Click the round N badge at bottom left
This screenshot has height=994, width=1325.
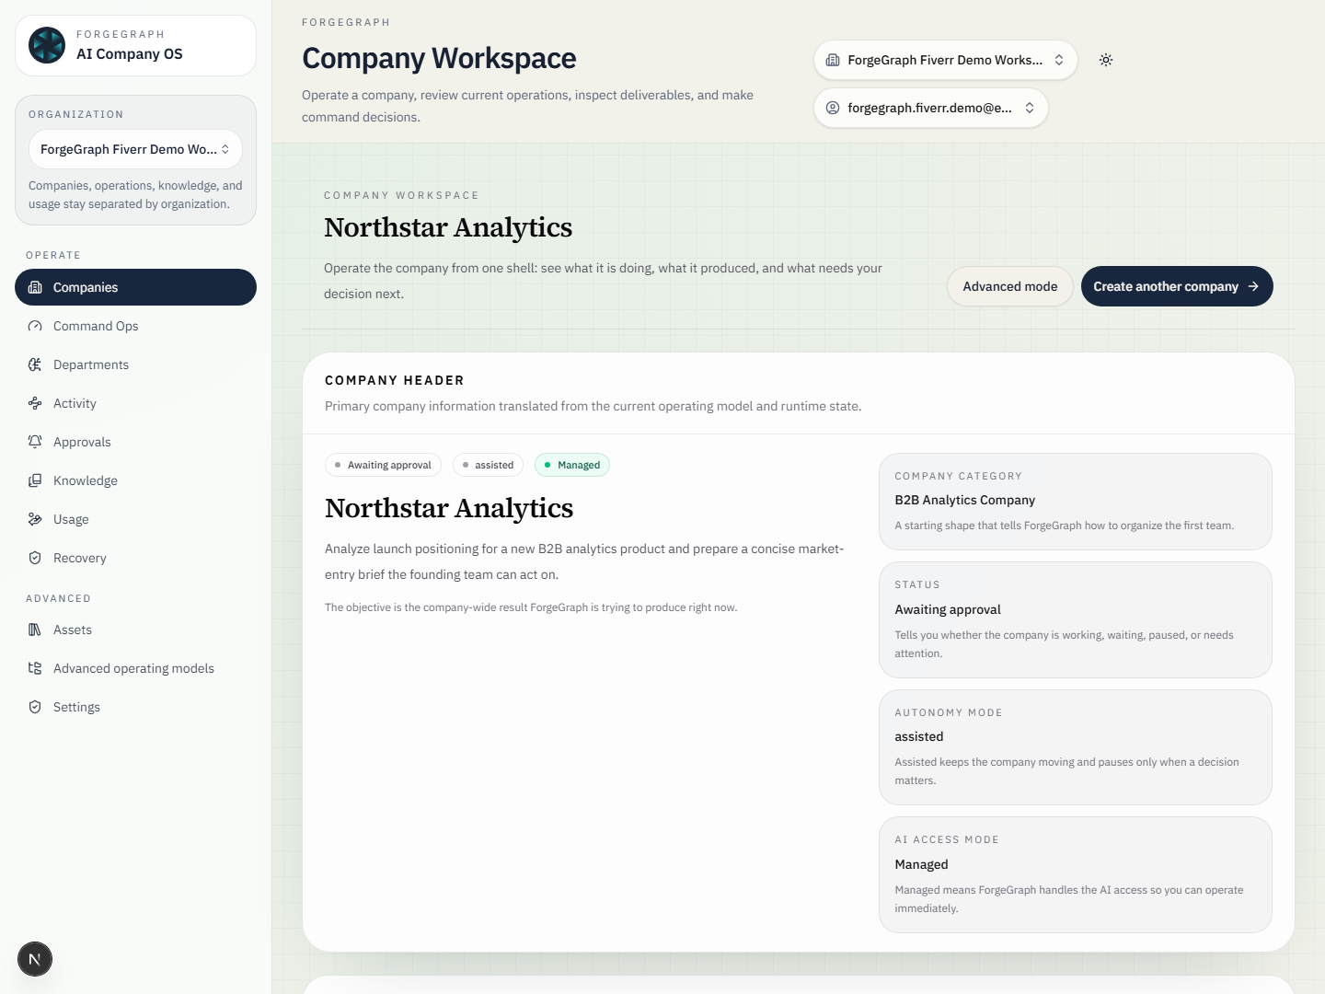35,959
